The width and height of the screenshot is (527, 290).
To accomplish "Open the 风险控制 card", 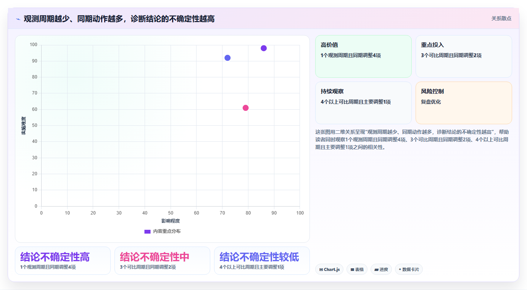I will click(464, 103).
